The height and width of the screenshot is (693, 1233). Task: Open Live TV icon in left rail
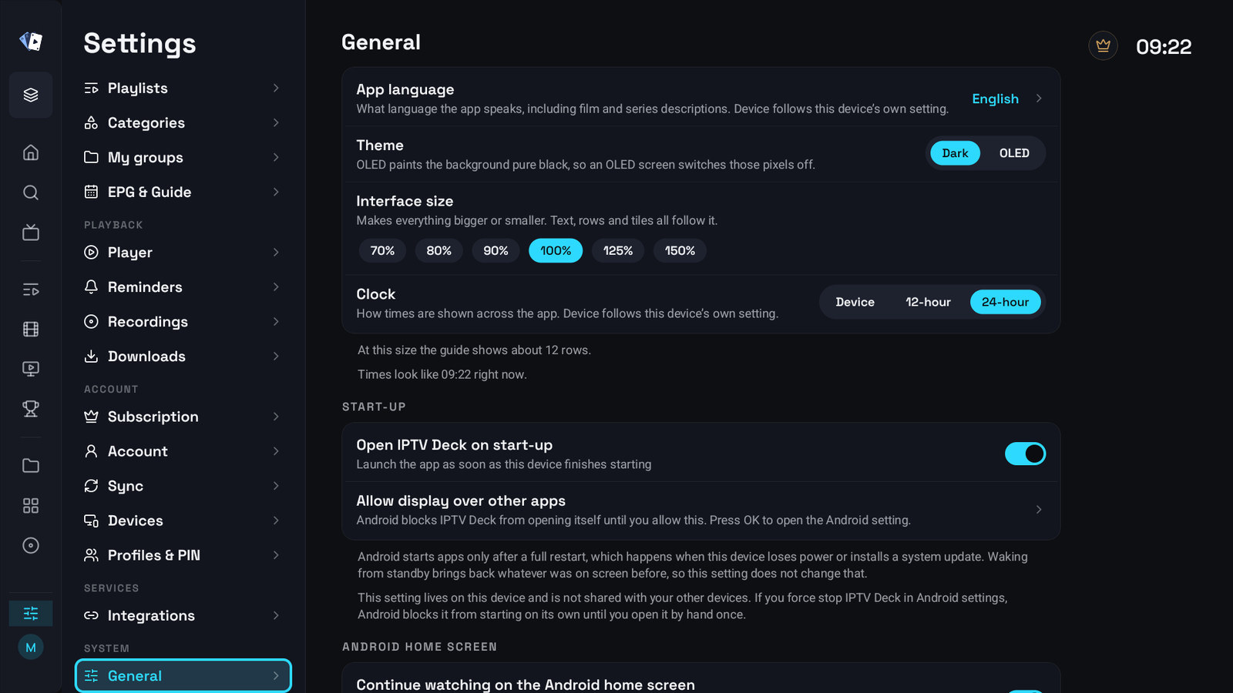click(x=31, y=233)
